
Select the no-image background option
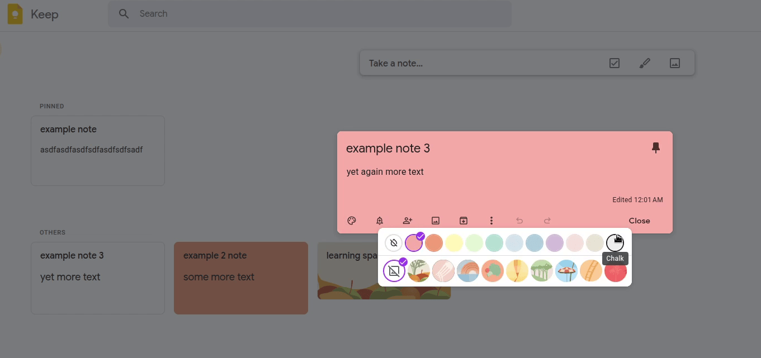(394, 271)
